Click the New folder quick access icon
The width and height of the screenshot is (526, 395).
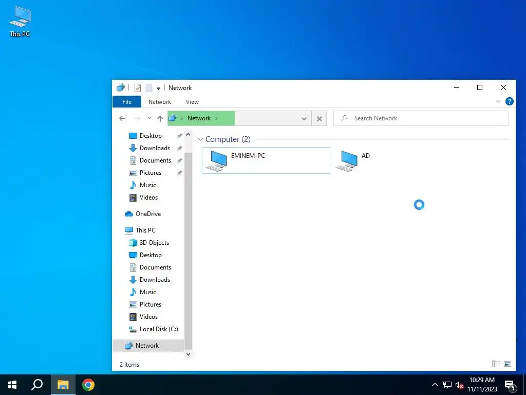click(x=149, y=88)
